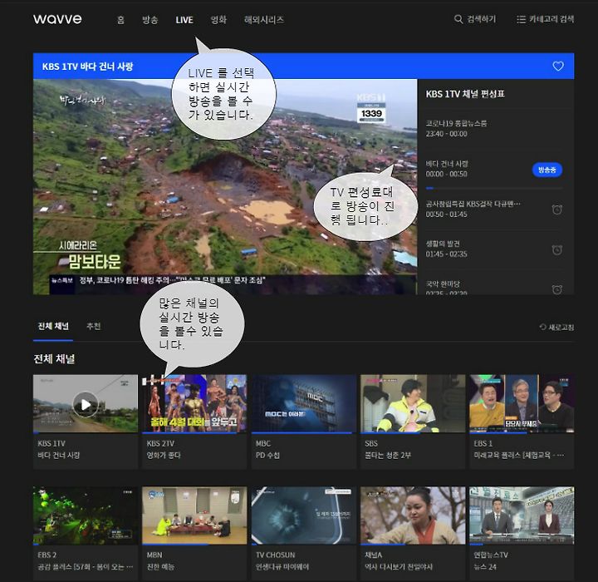The height and width of the screenshot is (582, 598).
Task: Set alarm for 국악 한마당 program
Action: (x=556, y=289)
